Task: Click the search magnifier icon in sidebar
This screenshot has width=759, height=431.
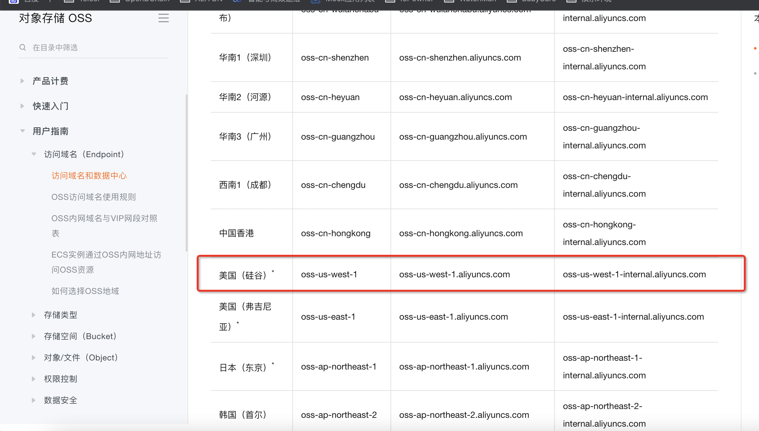Action: click(x=23, y=47)
